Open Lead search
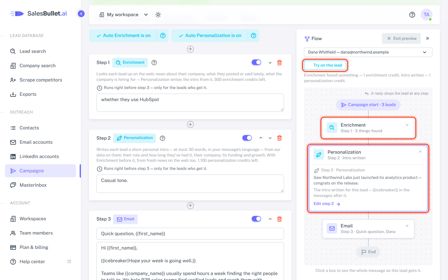 [x=40, y=51]
